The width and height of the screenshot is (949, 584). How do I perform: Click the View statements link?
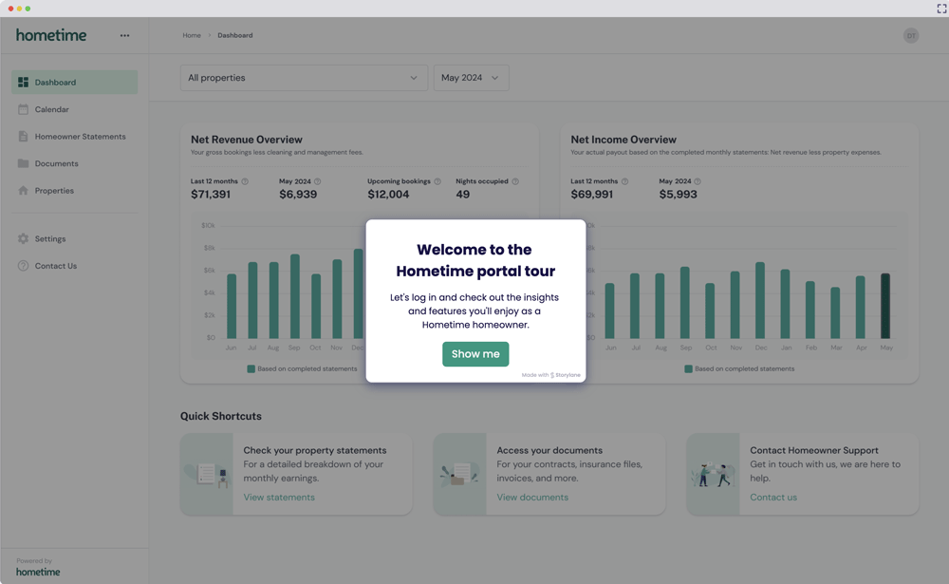click(279, 497)
